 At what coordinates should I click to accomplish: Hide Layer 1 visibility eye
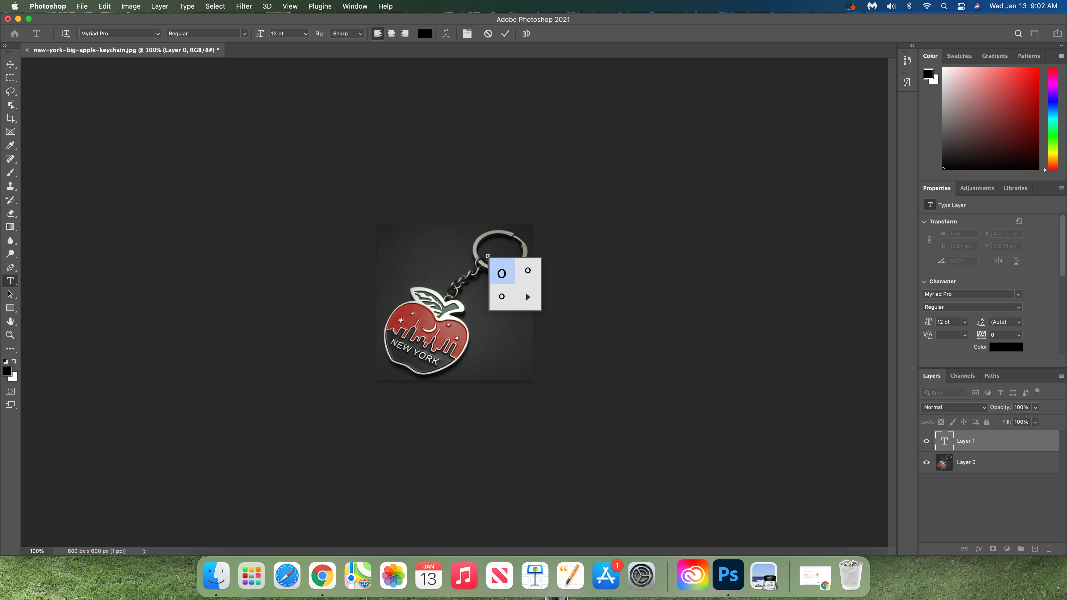[927, 441]
